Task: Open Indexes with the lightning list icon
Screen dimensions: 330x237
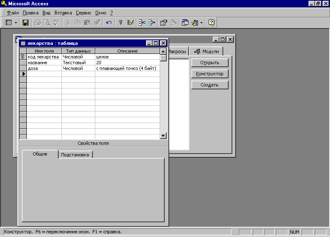Action: click(130, 23)
